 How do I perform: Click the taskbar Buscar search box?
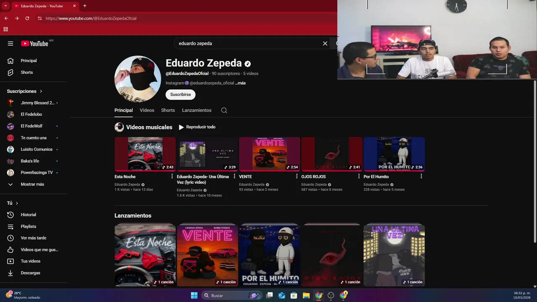232,295
